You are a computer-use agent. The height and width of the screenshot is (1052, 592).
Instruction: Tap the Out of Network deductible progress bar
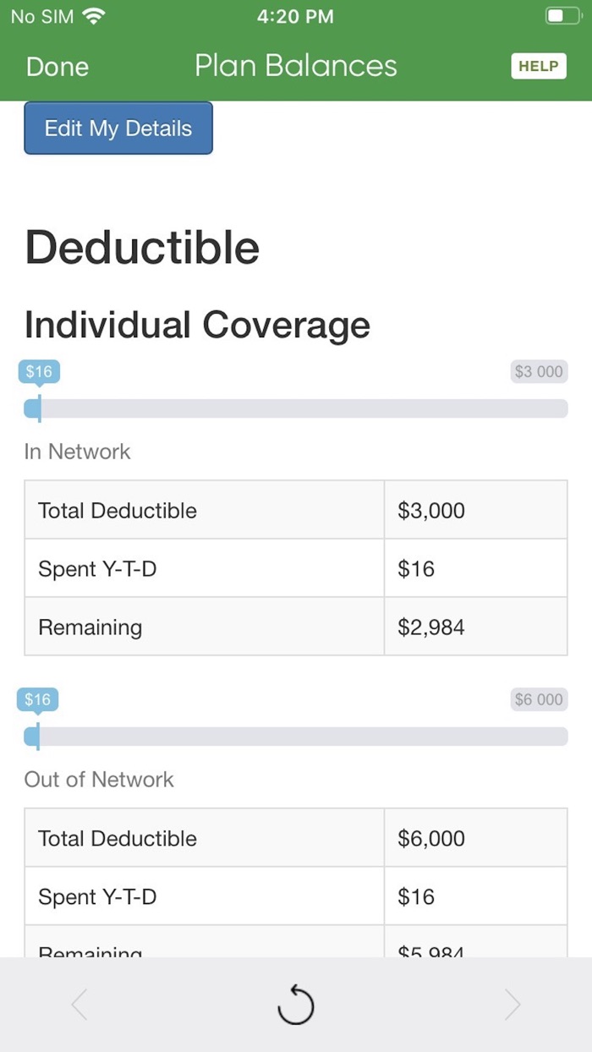click(296, 737)
